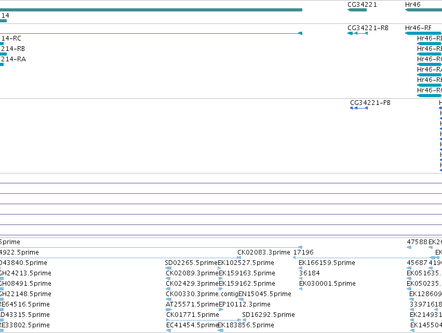Click the 47588 EST label

417,242
